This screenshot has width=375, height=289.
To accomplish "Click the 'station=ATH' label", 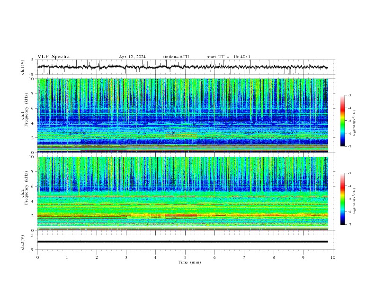I will point(176,57).
